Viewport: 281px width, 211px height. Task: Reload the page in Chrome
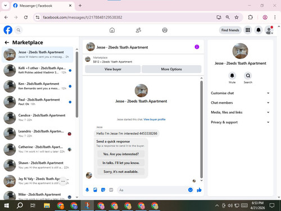(x=26, y=17)
